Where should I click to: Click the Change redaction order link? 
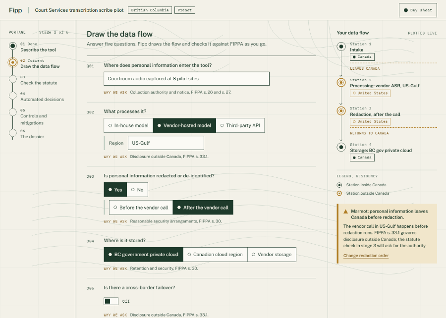click(366, 256)
